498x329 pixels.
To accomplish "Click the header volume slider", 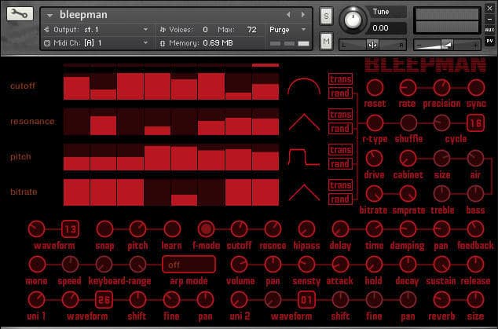I will (x=448, y=43).
